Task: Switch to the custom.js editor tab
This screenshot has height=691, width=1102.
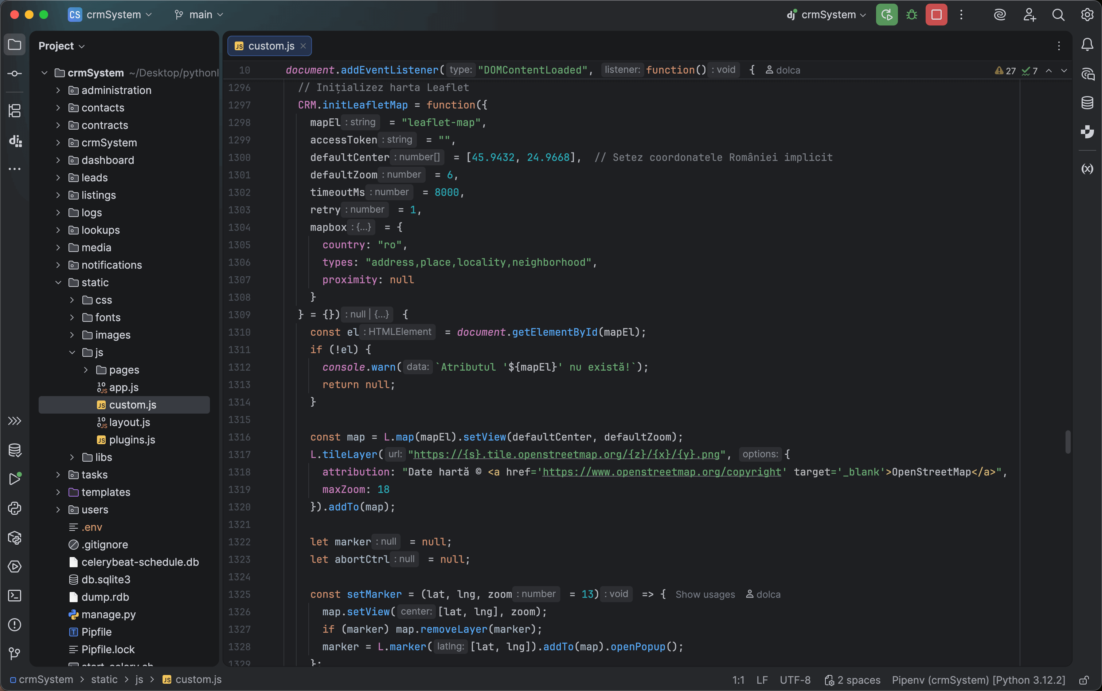Action: pyautogui.click(x=270, y=46)
